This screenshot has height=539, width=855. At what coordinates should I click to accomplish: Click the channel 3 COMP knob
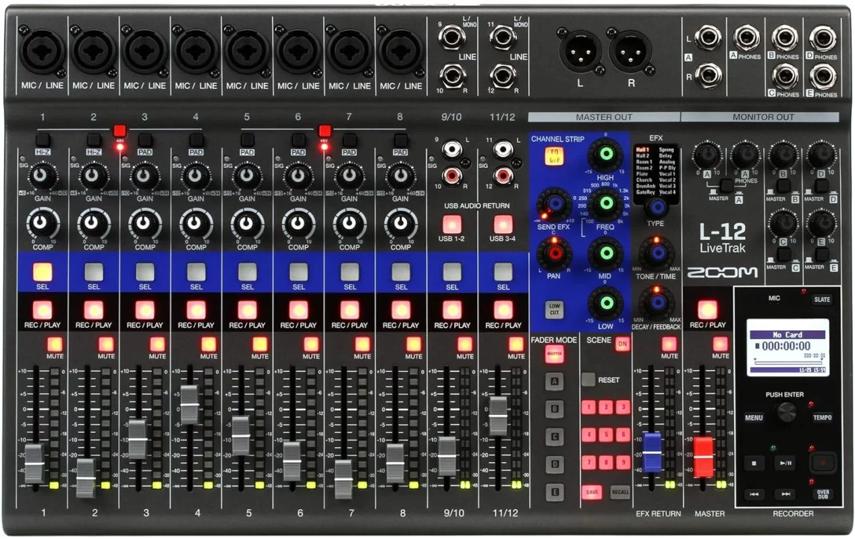point(144,224)
